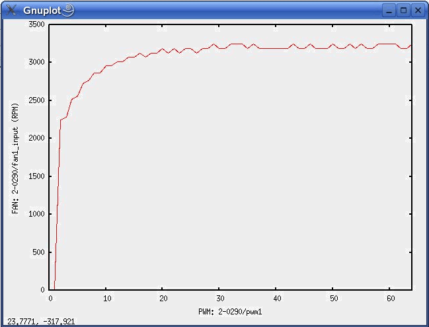Click the y-axis label FAN: 2-0290/fan1_input (RPM)

pyautogui.click(x=15, y=157)
